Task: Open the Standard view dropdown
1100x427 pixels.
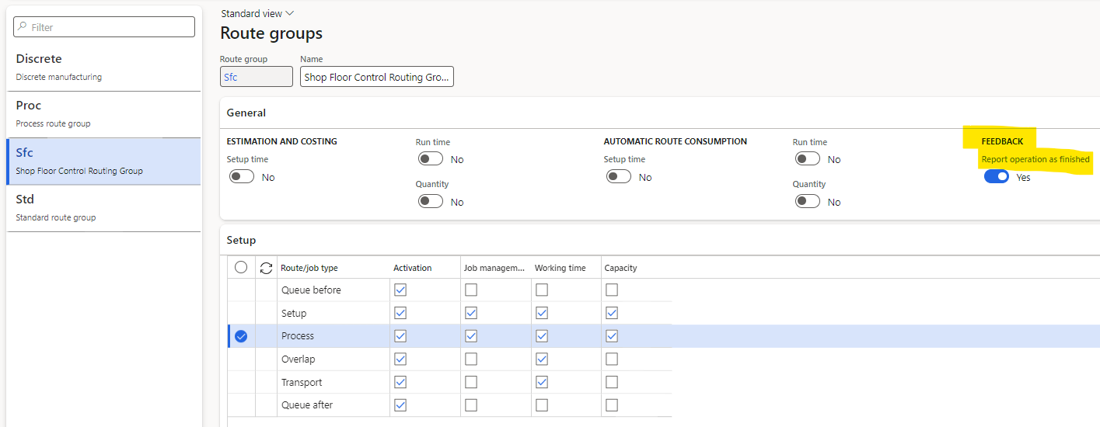Action: point(257,13)
